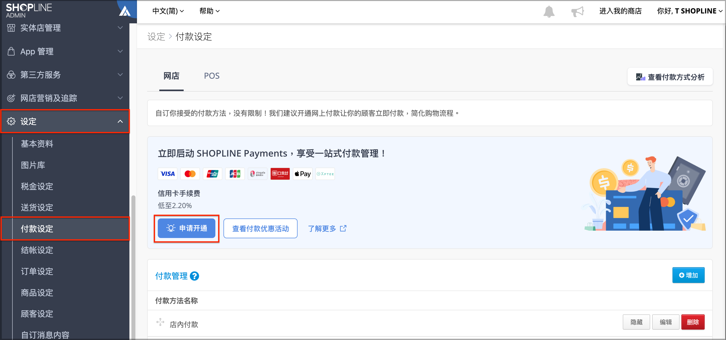
Task: Click the chart icon in 查看付款方式分析
Action: click(x=641, y=77)
